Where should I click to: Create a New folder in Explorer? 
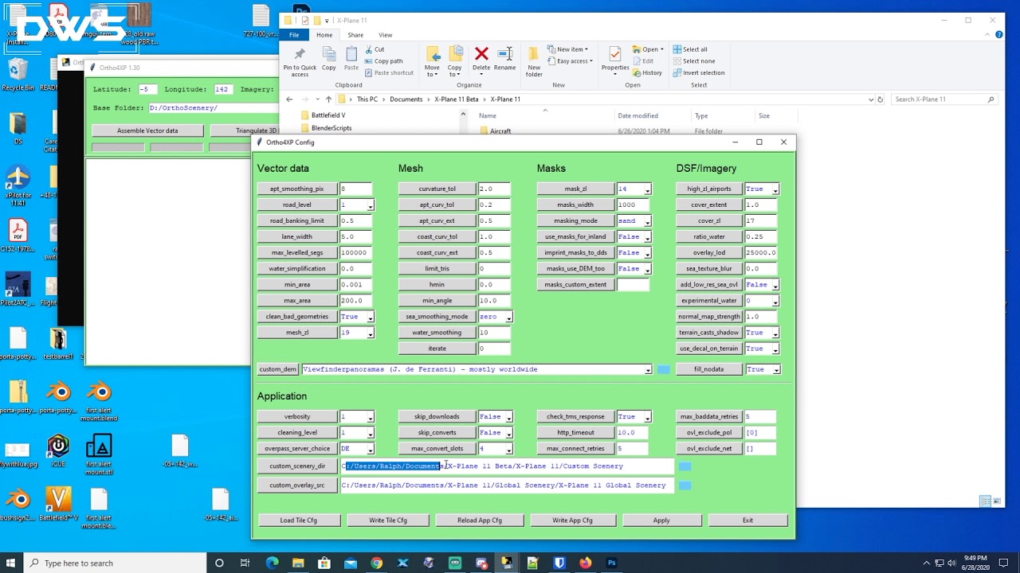point(534,62)
